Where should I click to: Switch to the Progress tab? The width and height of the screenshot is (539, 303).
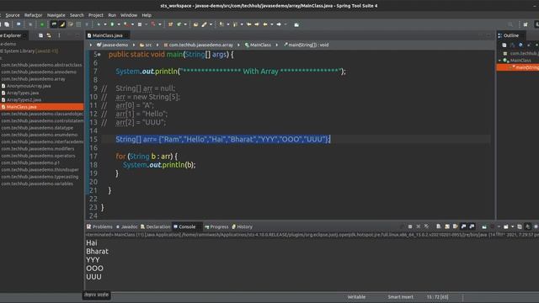click(216, 226)
